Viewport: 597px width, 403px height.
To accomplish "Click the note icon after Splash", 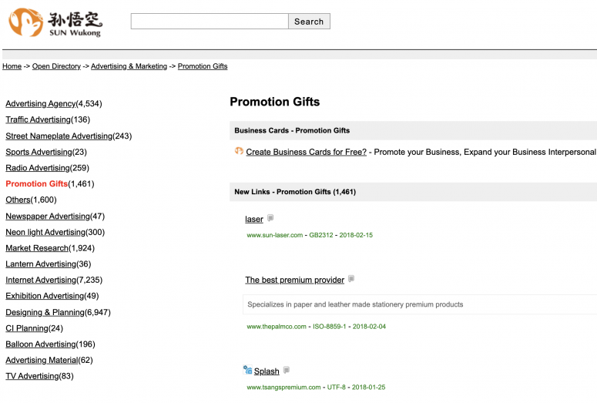I will point(287,371).
